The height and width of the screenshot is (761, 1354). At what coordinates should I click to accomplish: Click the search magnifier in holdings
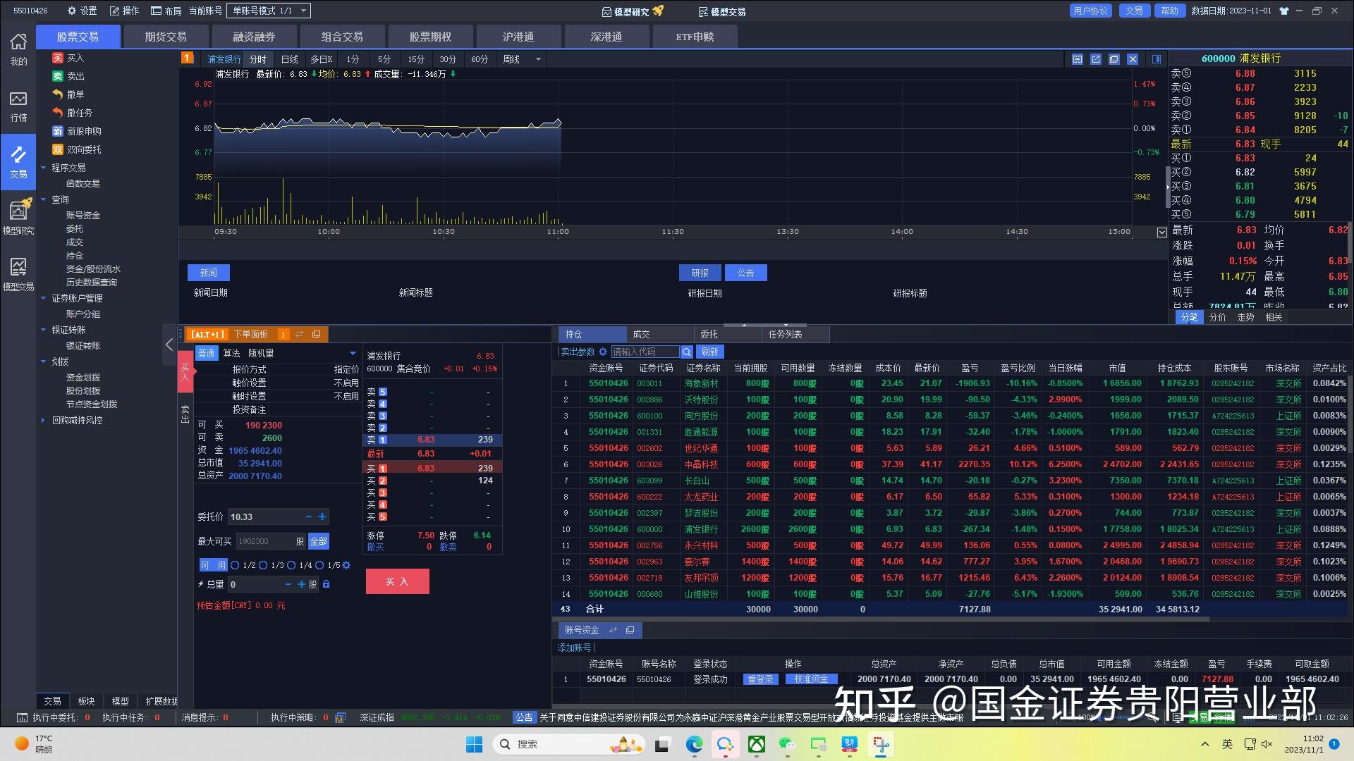(685, 352)
